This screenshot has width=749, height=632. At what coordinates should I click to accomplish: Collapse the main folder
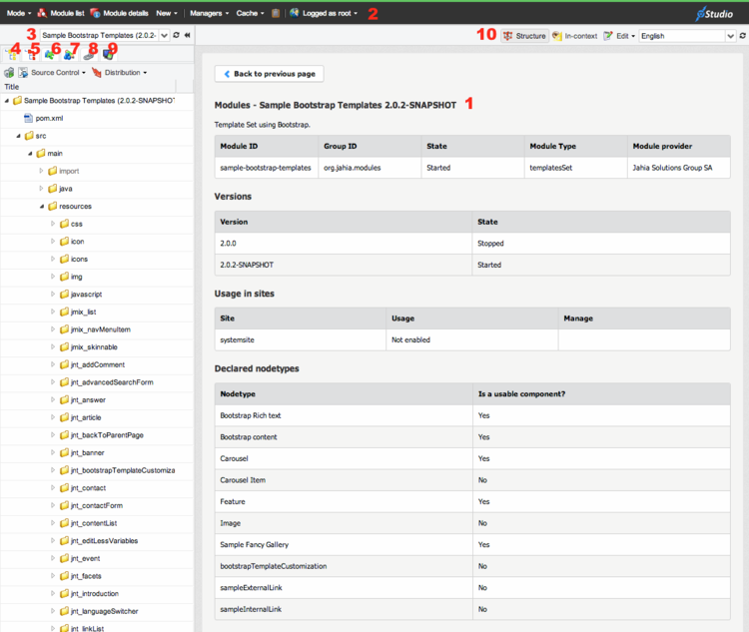(30, 154)
